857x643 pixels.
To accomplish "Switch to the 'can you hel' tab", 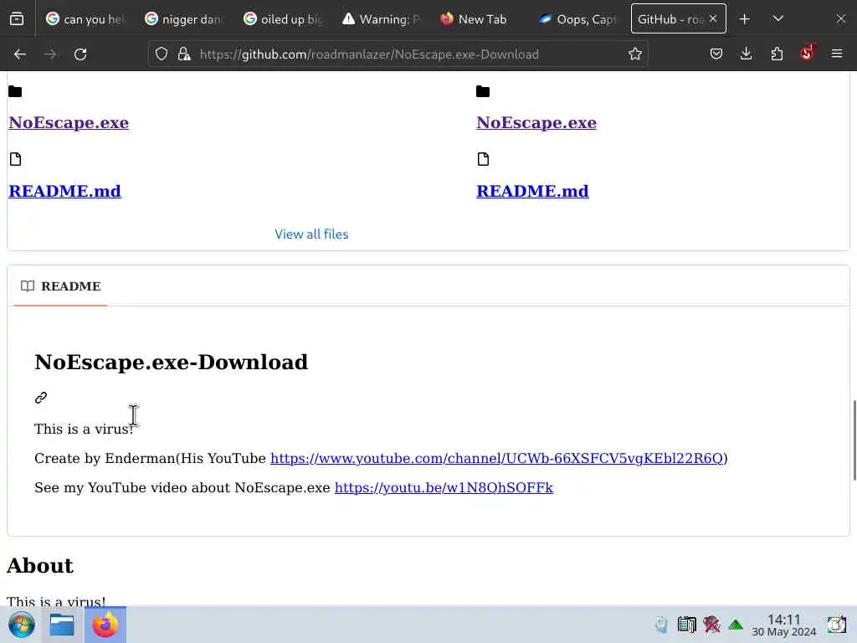I will pos(85,19).
